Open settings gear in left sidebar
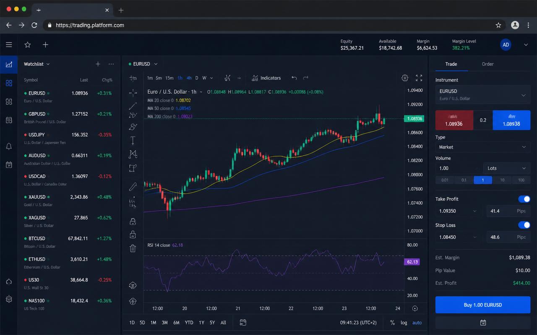The width and height of the screenshot is (537, 335). [x=9, y=299]
